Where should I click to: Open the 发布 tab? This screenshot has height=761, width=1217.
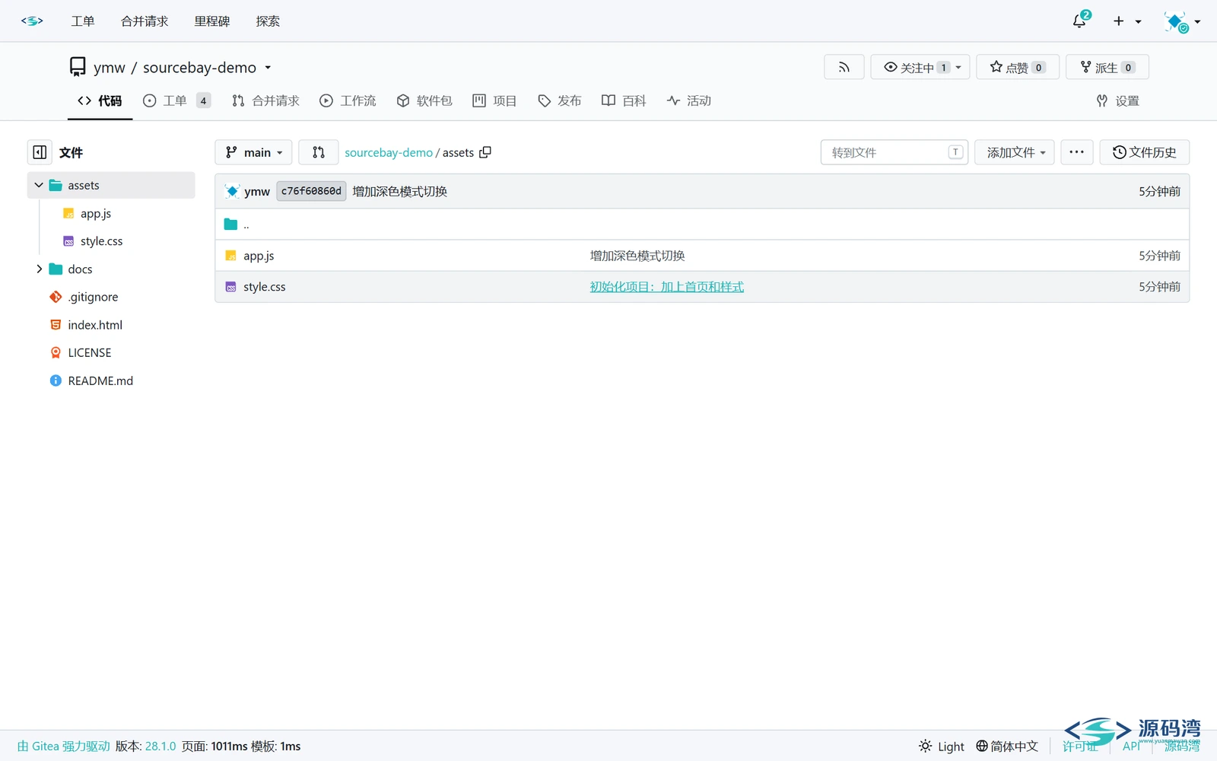[560, 100]
